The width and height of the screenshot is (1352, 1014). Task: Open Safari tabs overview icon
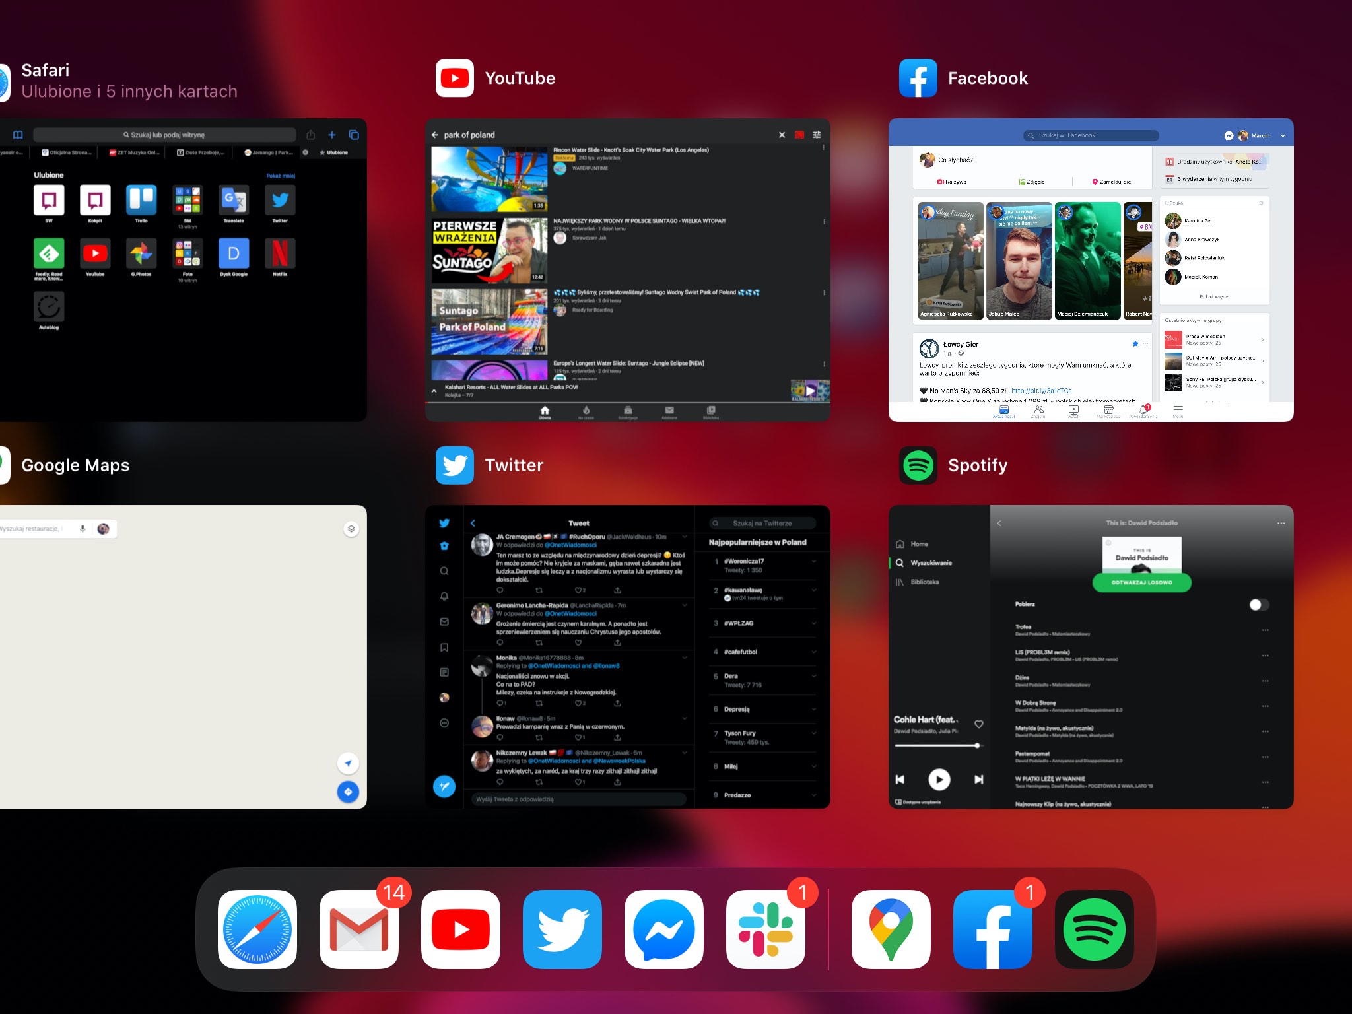[354, 135]
